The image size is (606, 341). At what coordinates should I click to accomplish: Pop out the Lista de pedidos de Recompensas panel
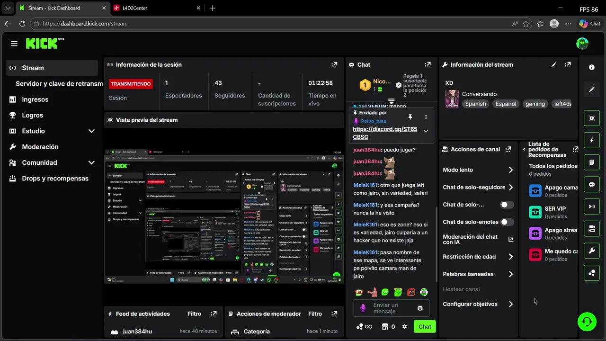[575, 149]
